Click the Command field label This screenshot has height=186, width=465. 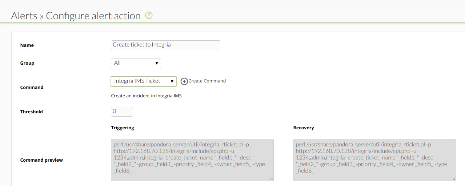point(32,88)
